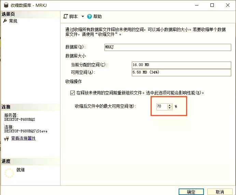The height and width of the screenshot is (195, 236).
Task: Confirm with the 确定 button
Action: pos(191,192)
